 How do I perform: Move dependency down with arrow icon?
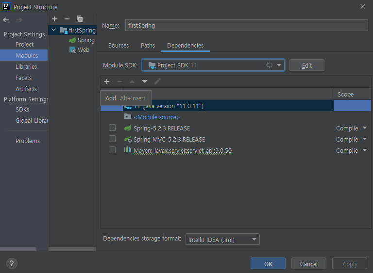(145, 81)
